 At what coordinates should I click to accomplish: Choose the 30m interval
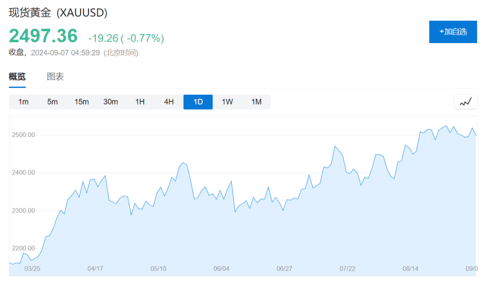111,102
